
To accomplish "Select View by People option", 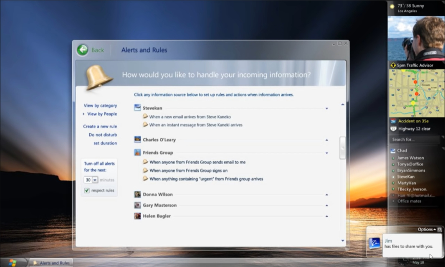I will pos(102,114).
